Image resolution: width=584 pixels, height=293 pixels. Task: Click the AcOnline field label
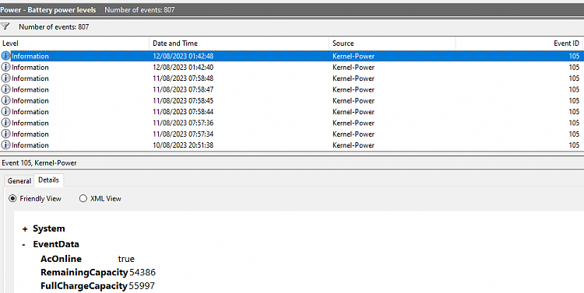click(61, 259)
